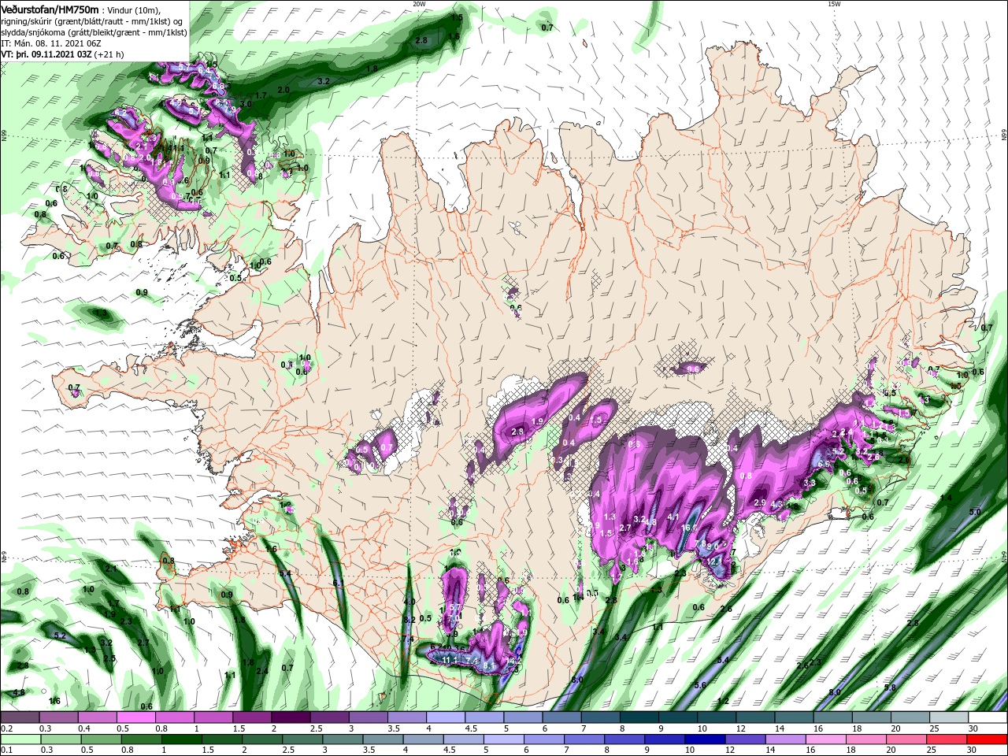Click the Veðurstofan/HM750m title text

pyautogui.click(x=50, y=9)
